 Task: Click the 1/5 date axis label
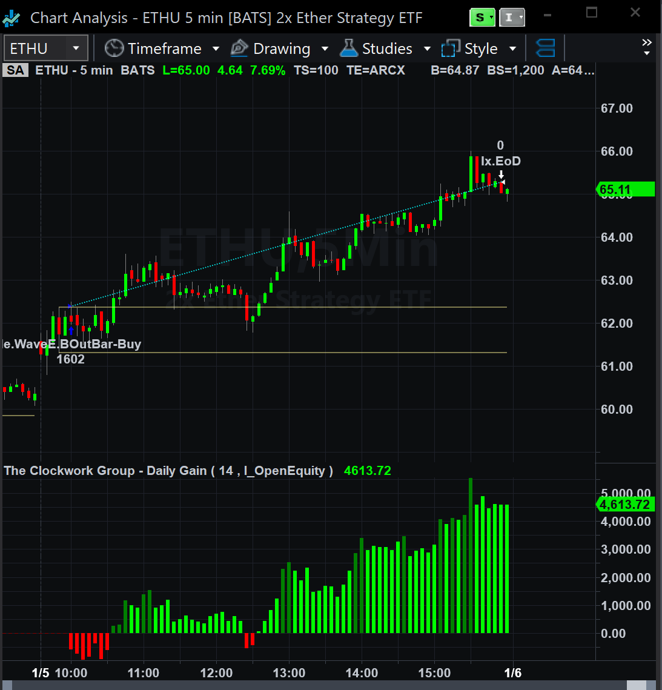pyautogui.click(x=41, y=673)
